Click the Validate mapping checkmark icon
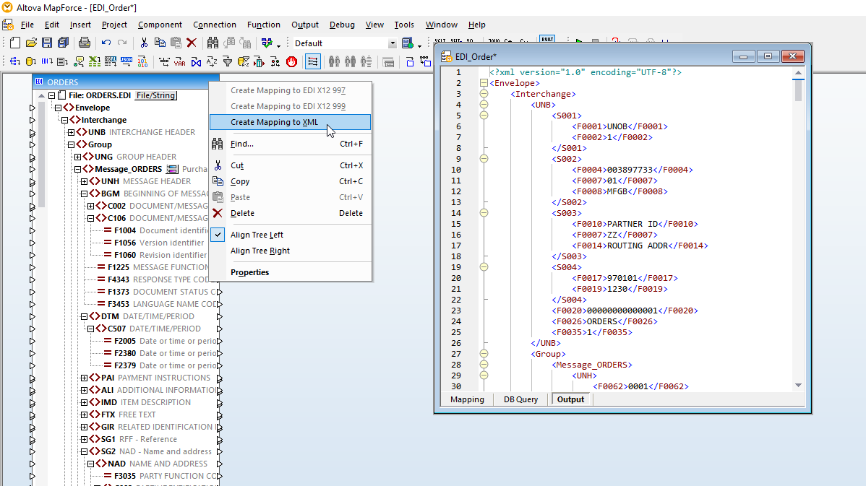866x486 pixels. [267, 43]
